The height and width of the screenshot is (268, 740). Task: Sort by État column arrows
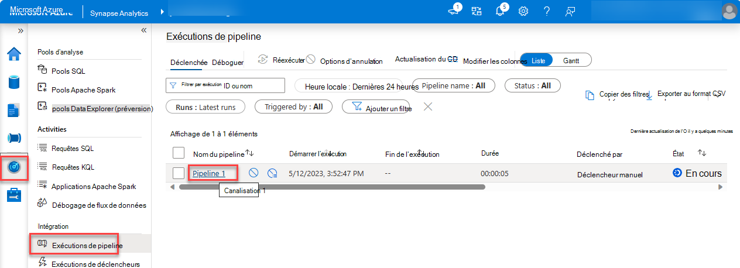[703, 153]
